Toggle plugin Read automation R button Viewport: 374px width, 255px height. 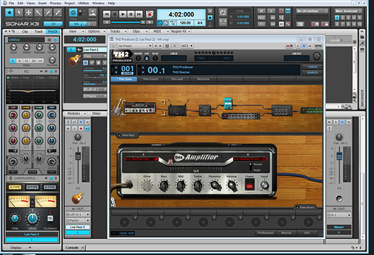[x=304, y=46]
